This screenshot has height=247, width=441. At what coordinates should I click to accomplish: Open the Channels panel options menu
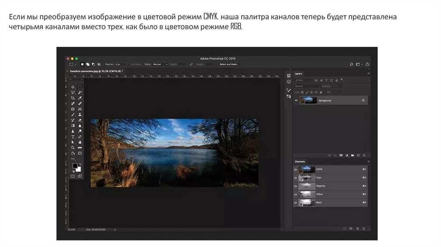[x=368, y=161]
